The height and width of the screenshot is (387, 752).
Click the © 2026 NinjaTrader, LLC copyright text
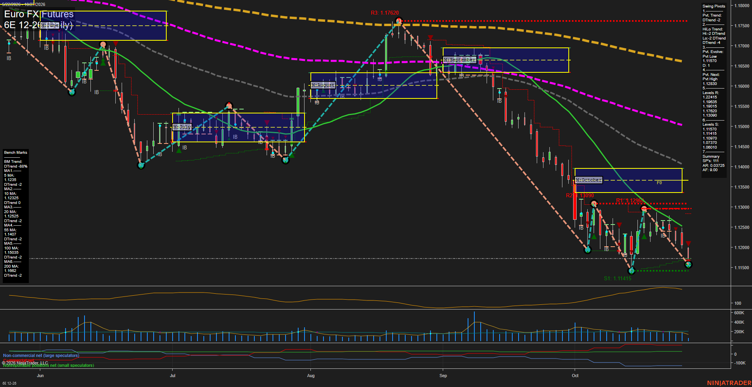click(25, 363)
